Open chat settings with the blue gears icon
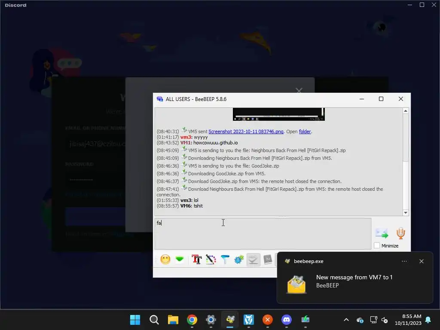Image resolution: width=440 pixels, height=330 pixels. point(239,259)
